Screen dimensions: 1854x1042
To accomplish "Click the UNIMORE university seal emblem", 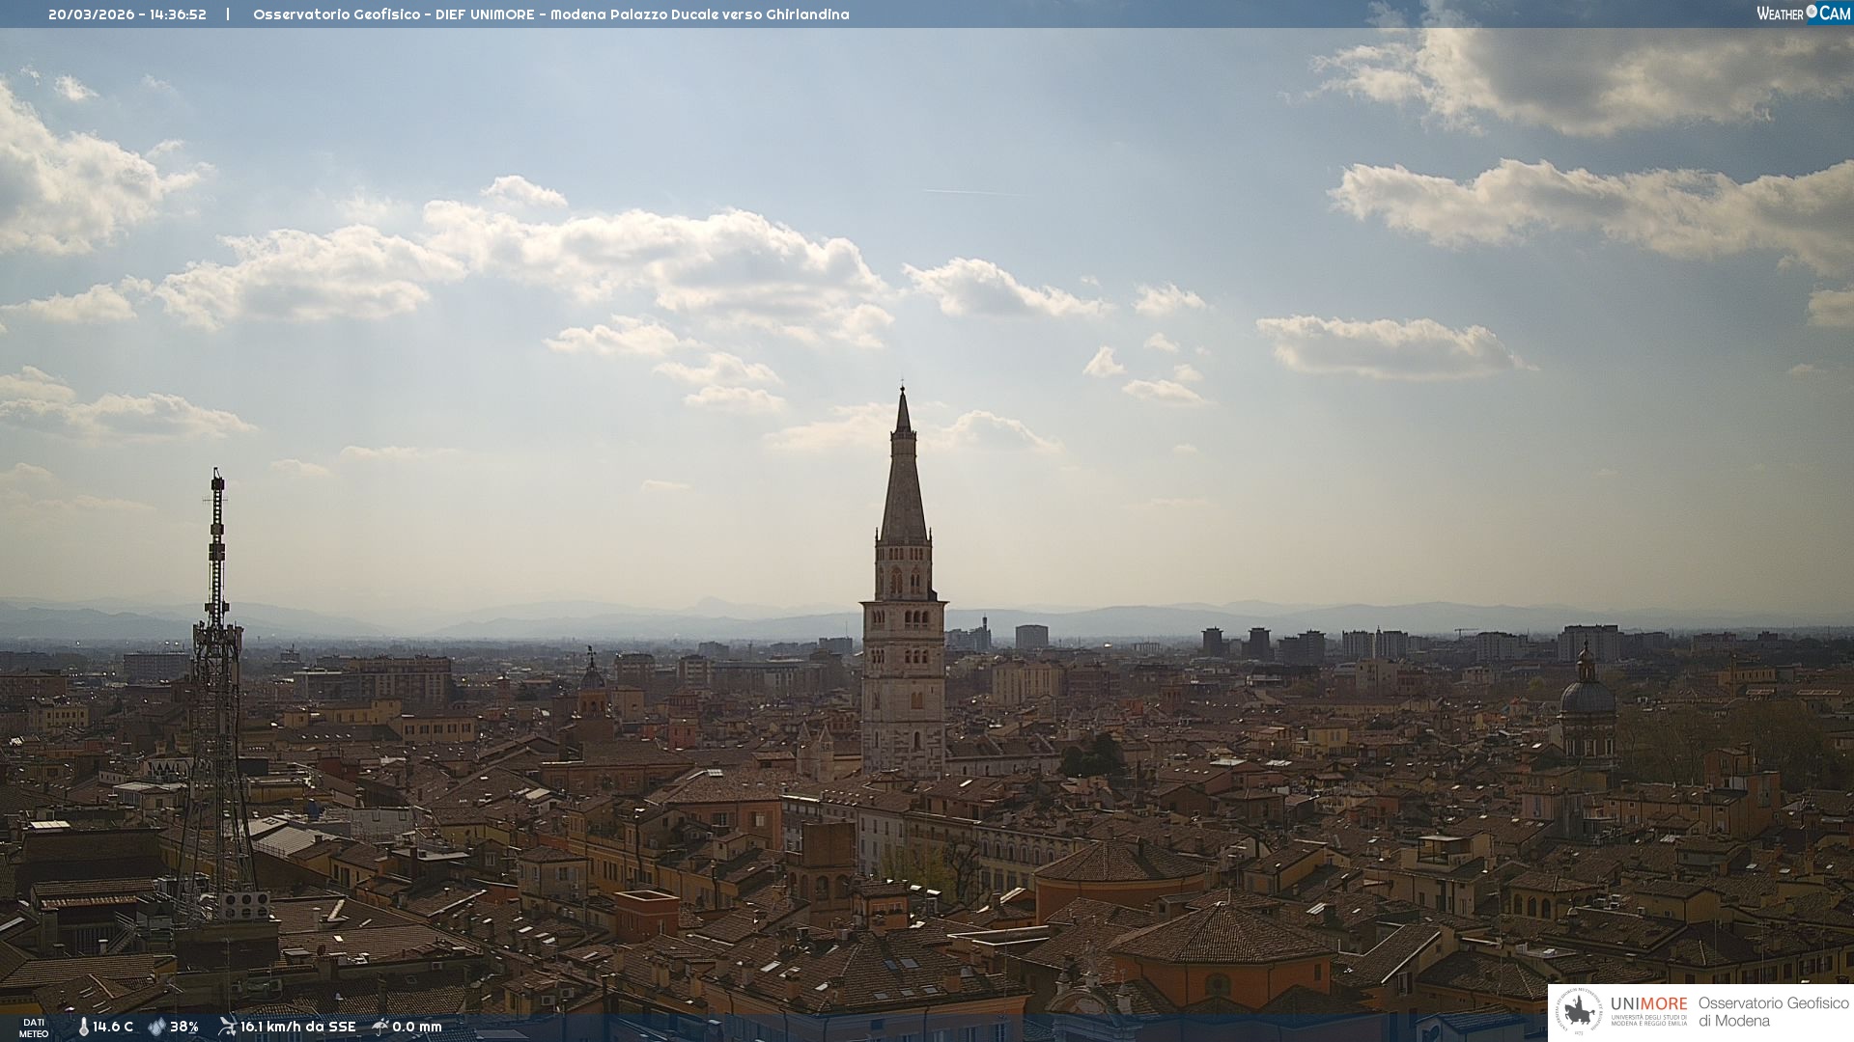I will tap(1580, 1011).
